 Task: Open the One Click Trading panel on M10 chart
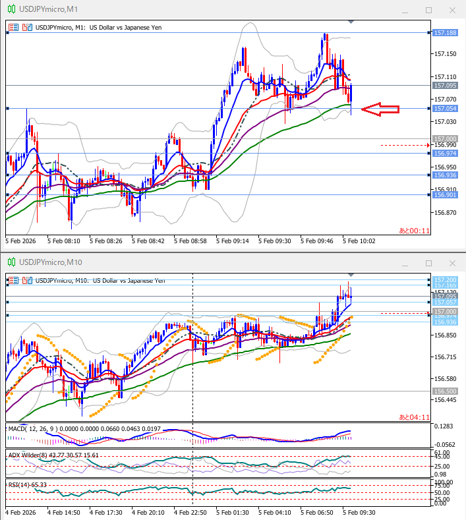click(x=14, y=280)
